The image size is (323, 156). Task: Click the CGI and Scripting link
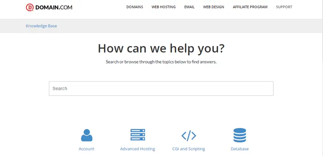tap(189, 149)
